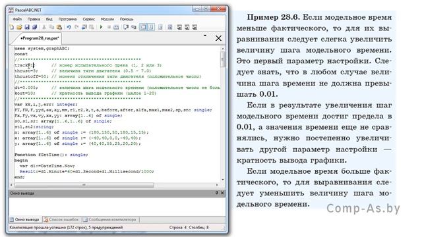Click the 'thrust=3;' constant
This screenshot has width=422, height=237.
click(26, 70)
